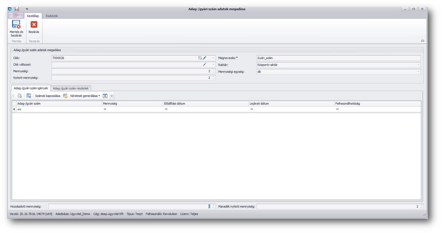Open the Adag-/gyári szám részletek tab
Screen dimensions: 442x233
click(x=71, y=88)
